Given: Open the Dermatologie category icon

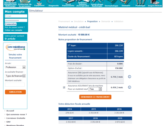Looking at the screenshot, I should (x=111, y=4).
